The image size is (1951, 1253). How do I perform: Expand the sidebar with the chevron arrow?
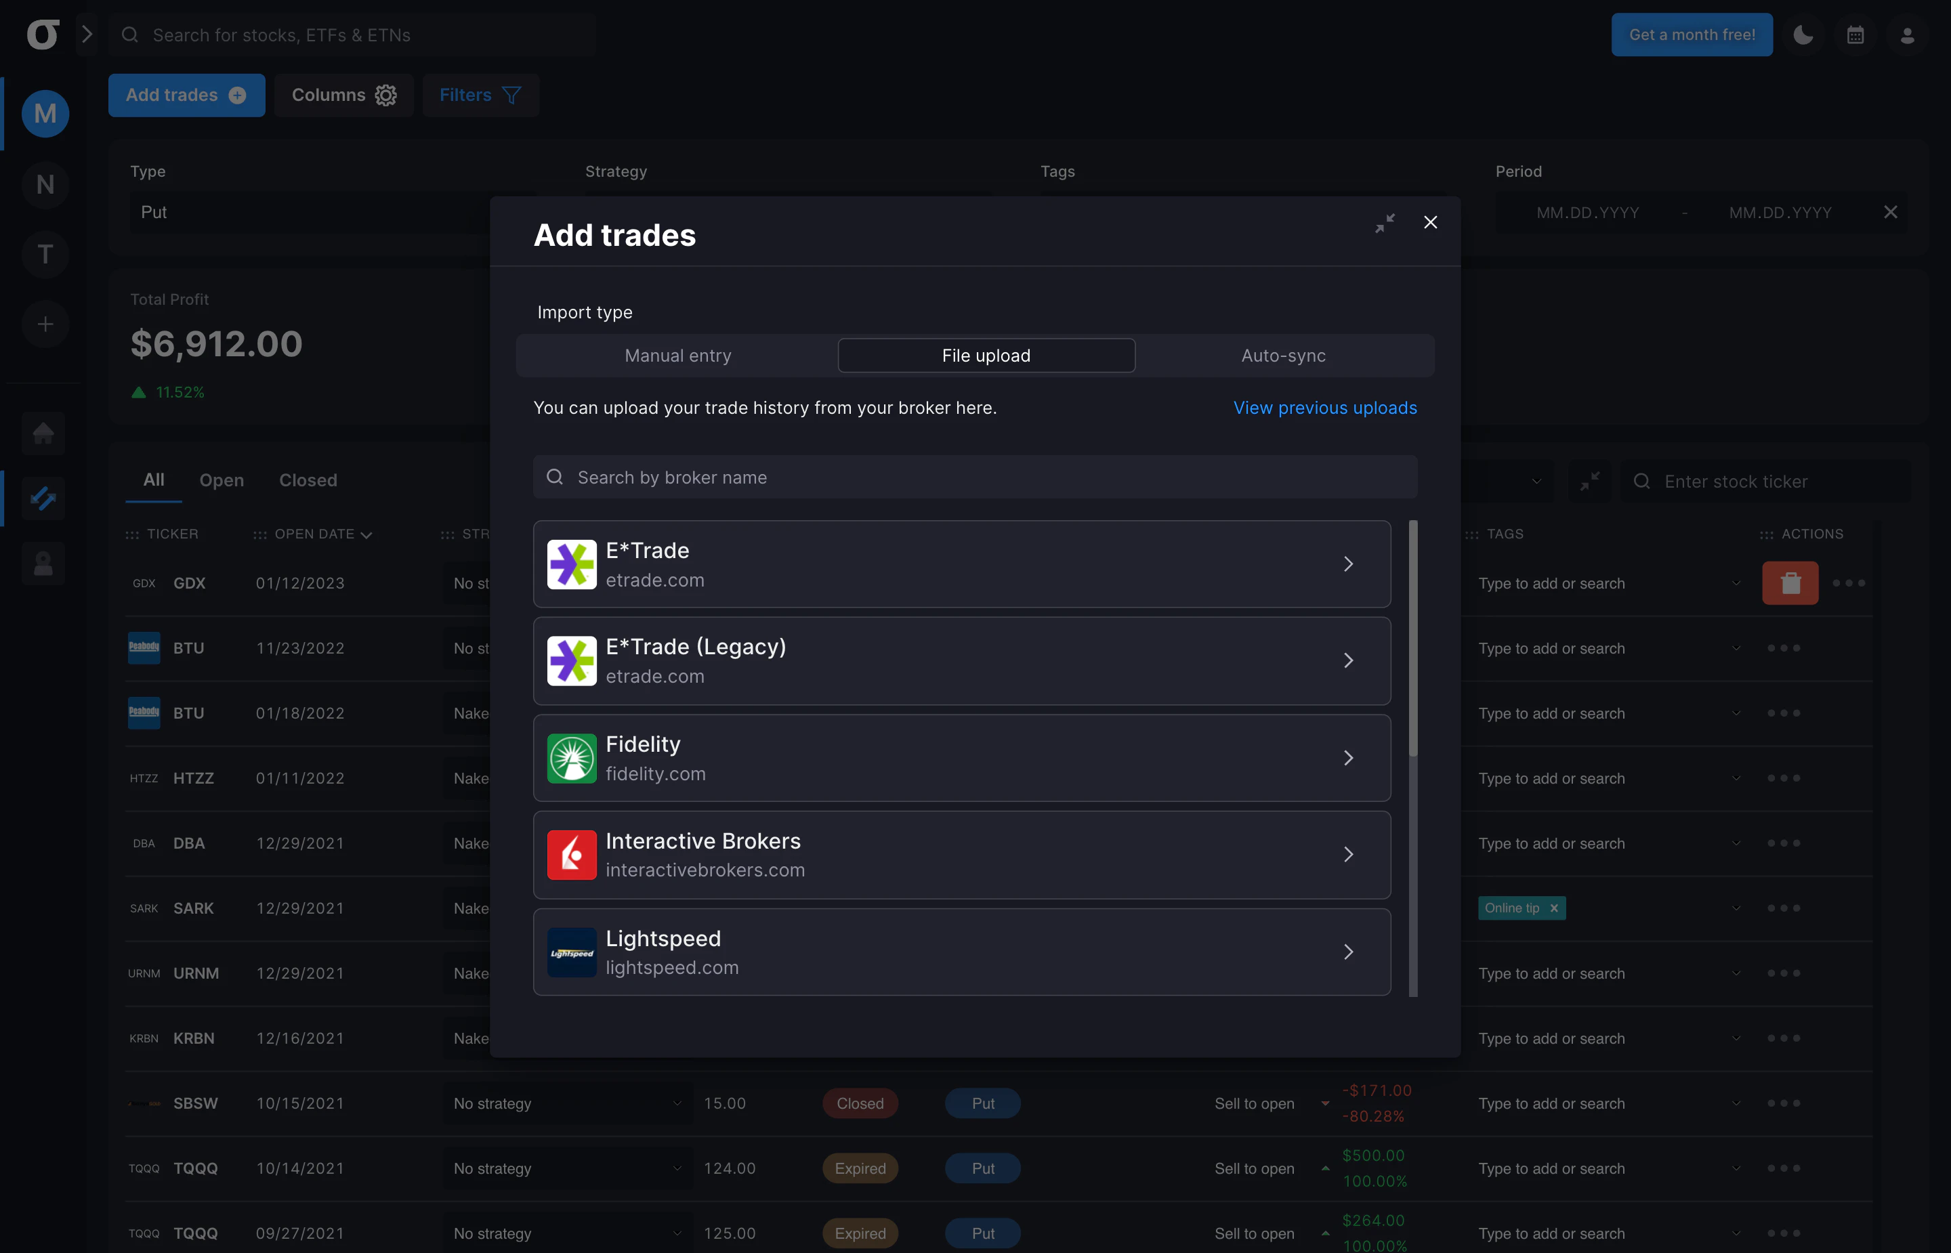tap(87, 34)
